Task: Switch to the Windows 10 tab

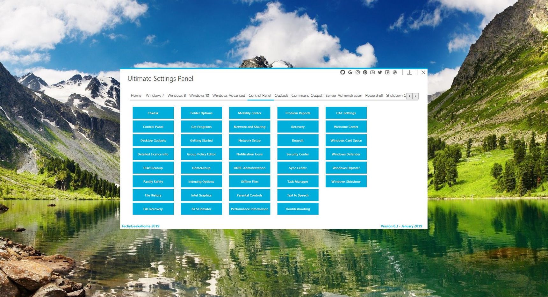Action: [x=199, y=95]
